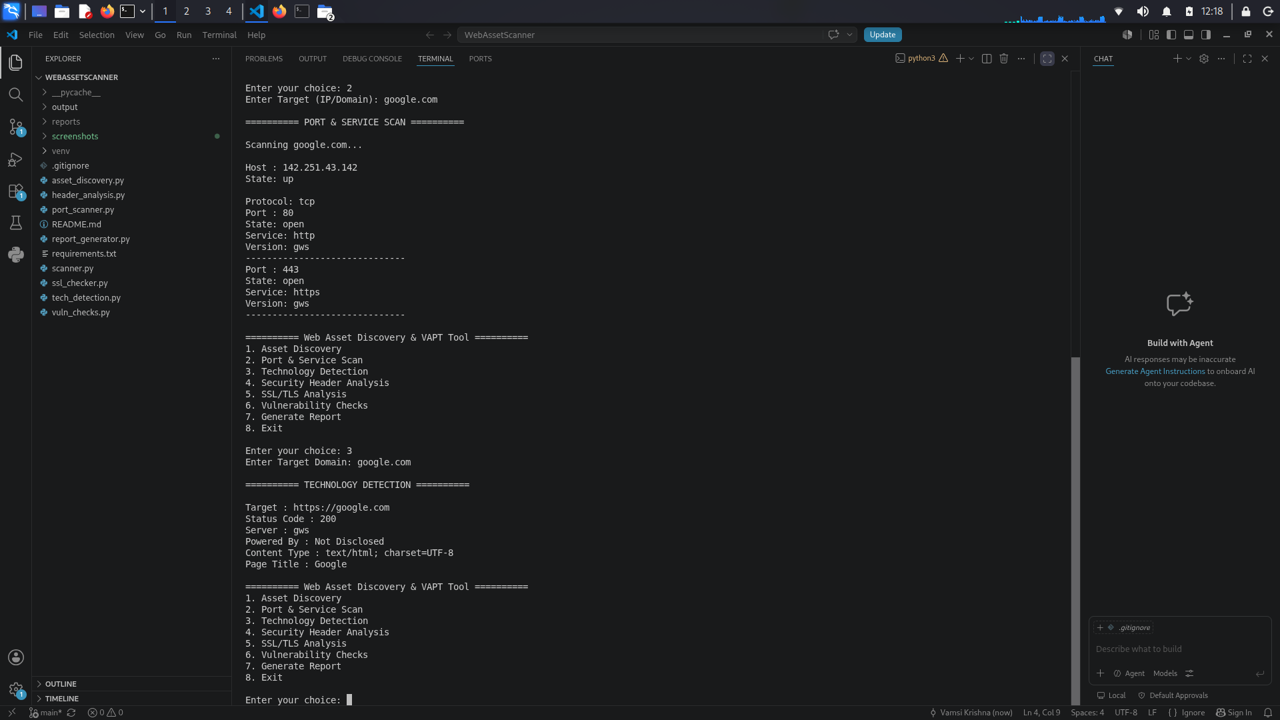Lock the screen from the top panel
Viewport: 1280px width, 720px height.
click(1245, 11)
